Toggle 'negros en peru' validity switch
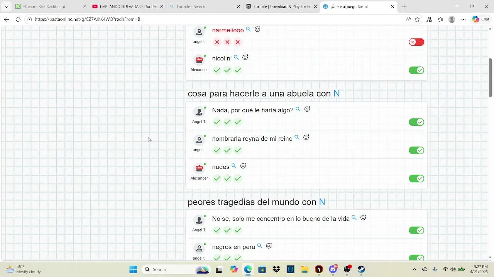This screenshot has width=494, height=277. tap(416, 257)
